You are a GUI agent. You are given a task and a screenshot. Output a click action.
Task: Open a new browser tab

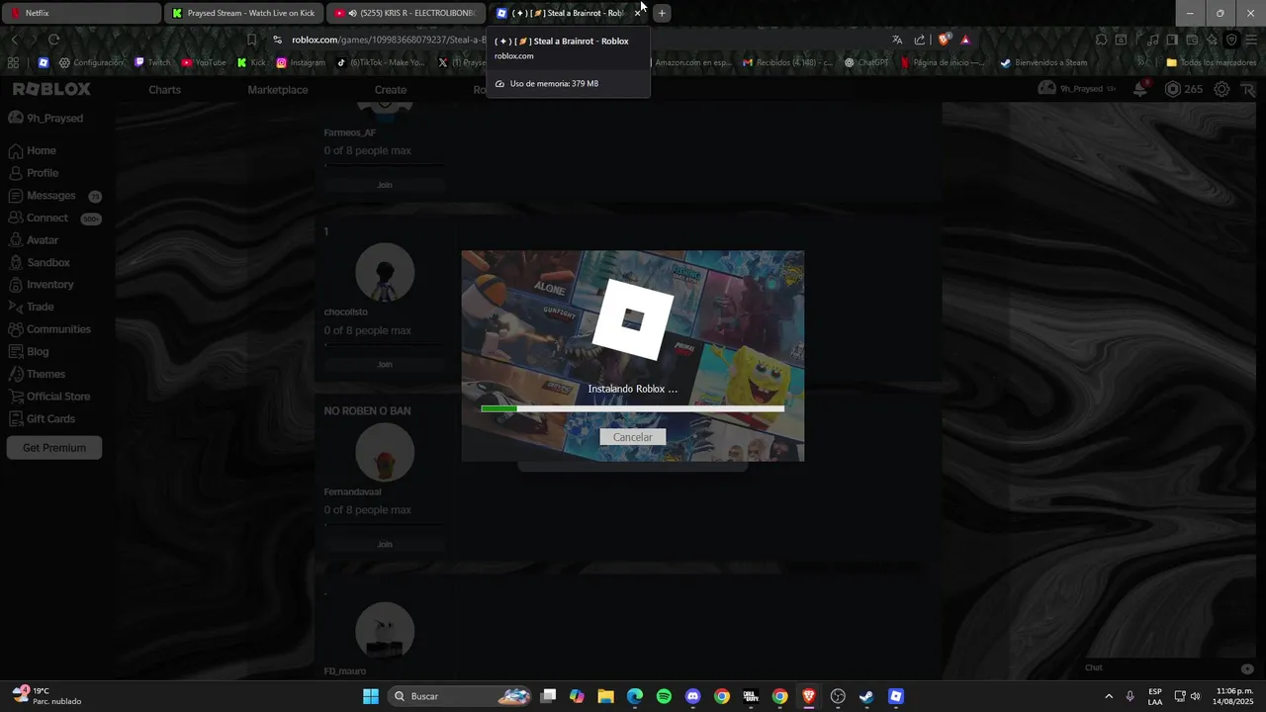point(662,13)
